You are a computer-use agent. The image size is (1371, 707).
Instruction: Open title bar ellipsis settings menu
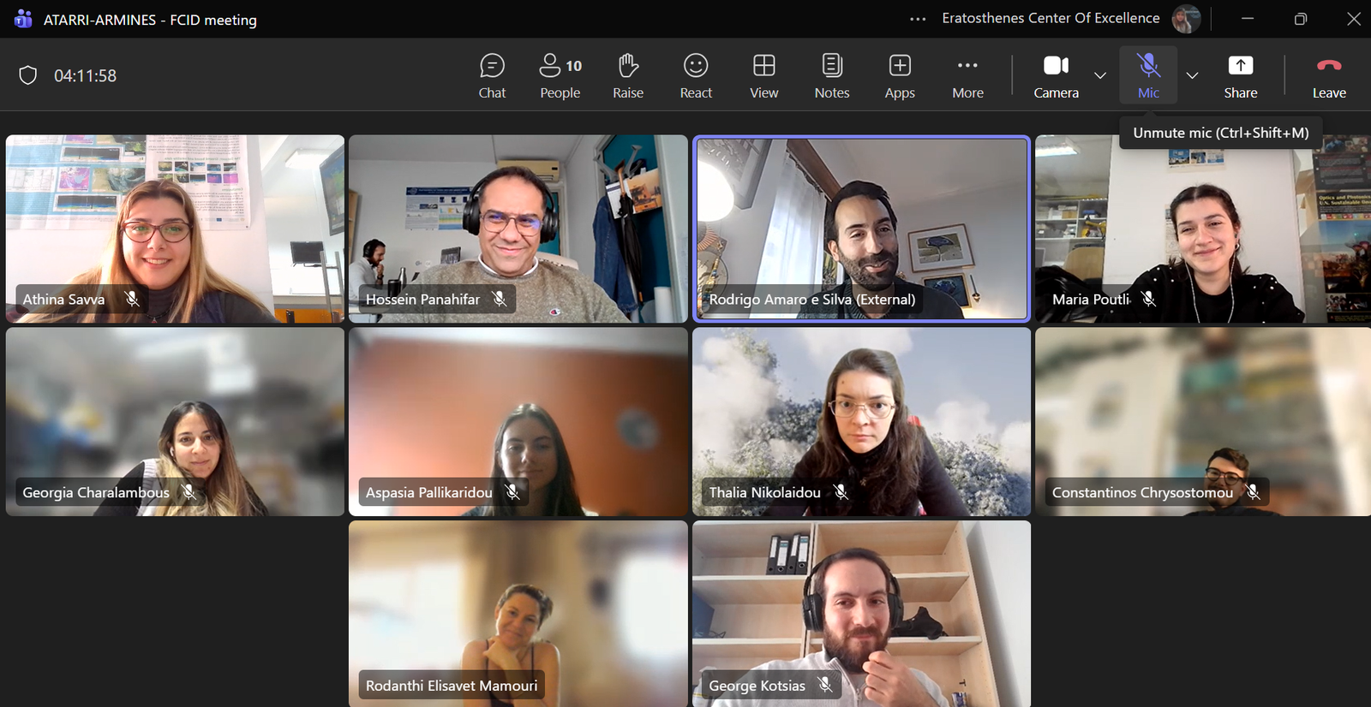(918, 19)
